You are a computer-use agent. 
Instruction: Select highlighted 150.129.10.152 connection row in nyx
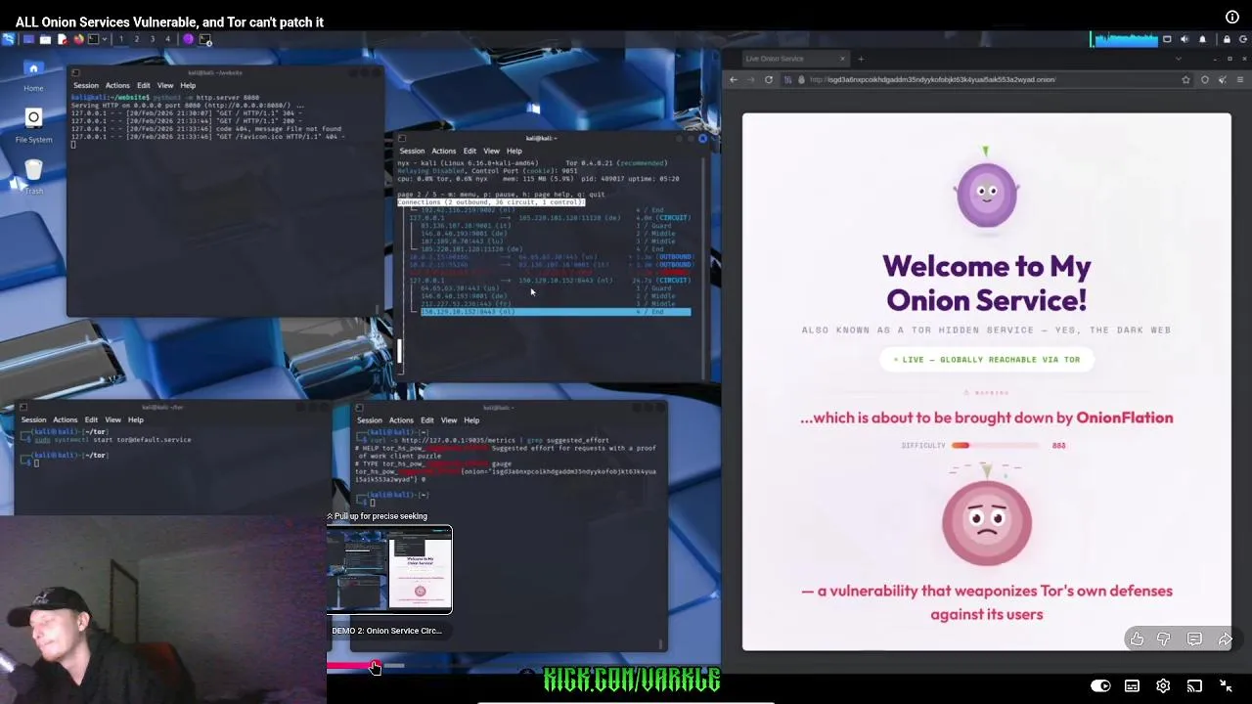pos(556,312)
